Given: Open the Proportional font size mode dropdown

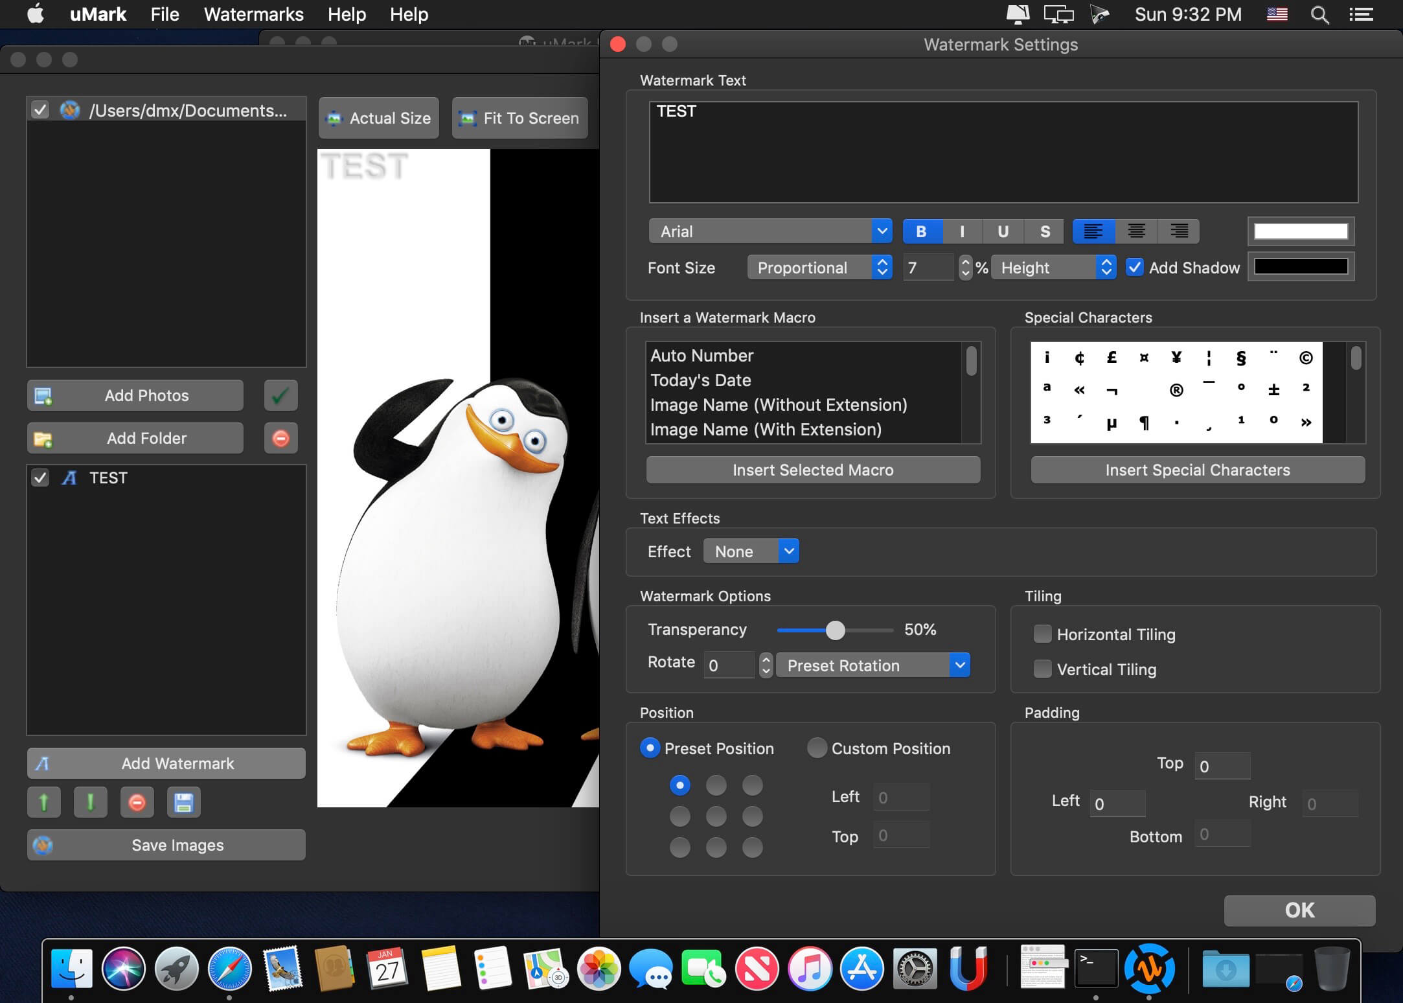Looking at the screenshot, I should 819,268.
